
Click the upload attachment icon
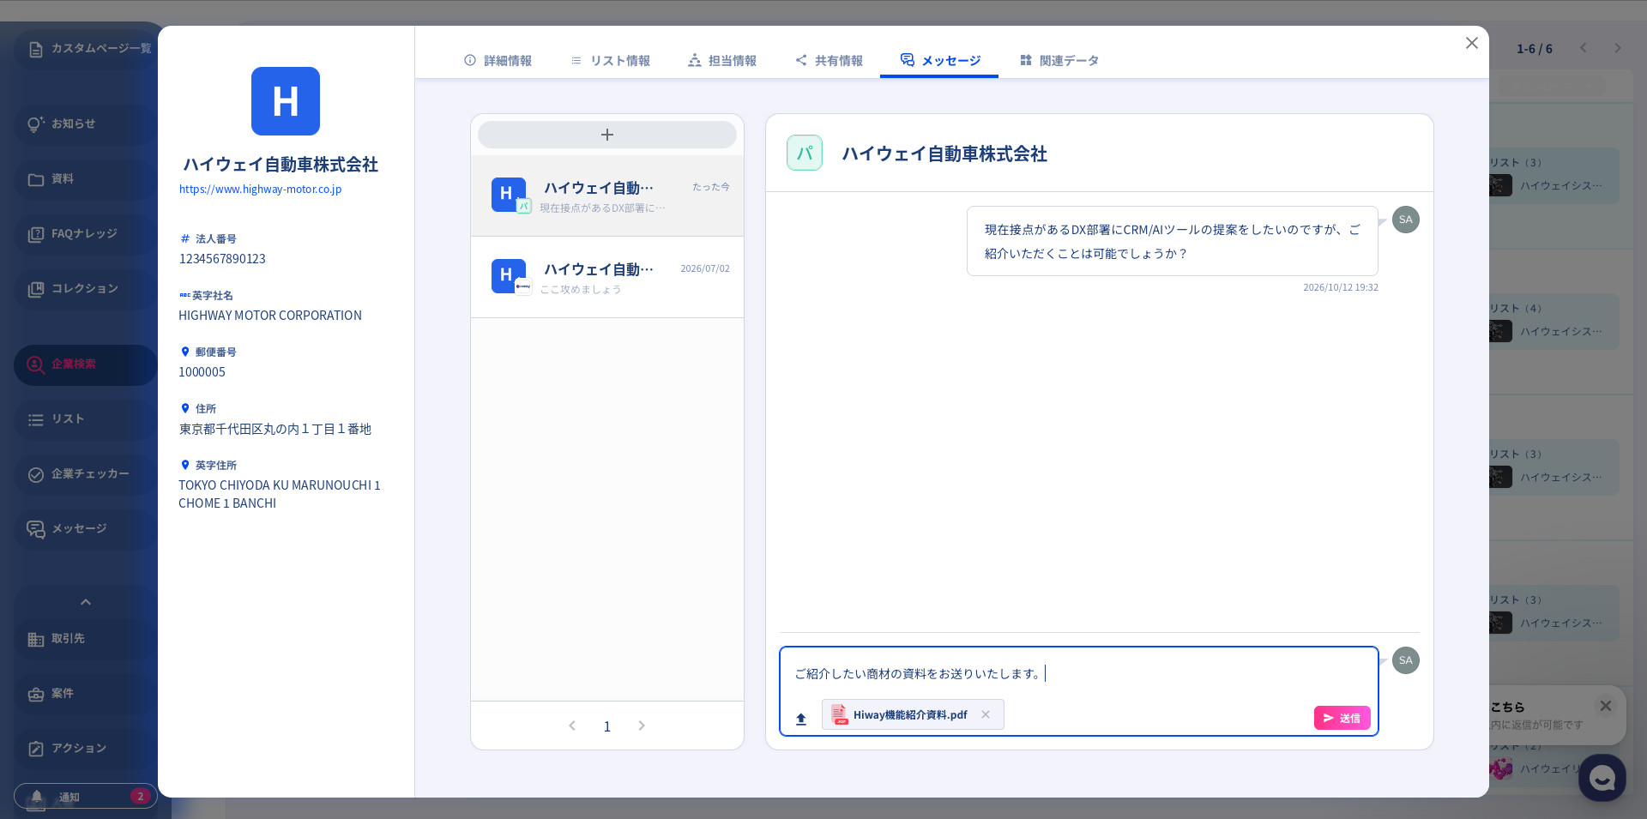(x=801, y=719)
